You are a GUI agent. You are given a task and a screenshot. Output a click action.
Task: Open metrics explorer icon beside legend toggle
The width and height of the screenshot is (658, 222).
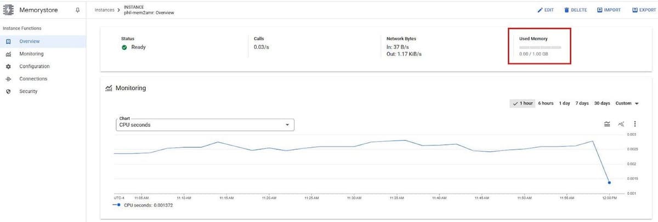coord(621,124)
